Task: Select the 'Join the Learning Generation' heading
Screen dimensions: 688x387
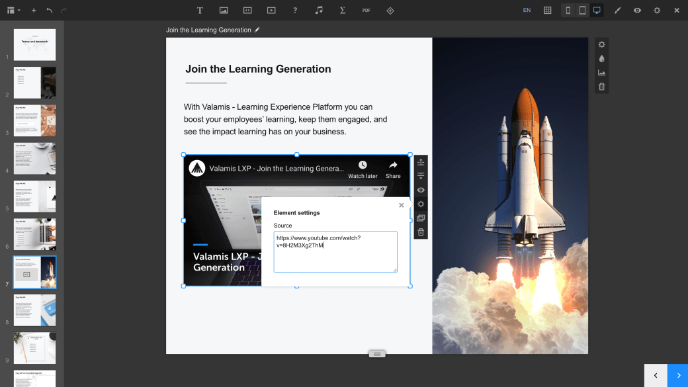Action: click(258, 69)
